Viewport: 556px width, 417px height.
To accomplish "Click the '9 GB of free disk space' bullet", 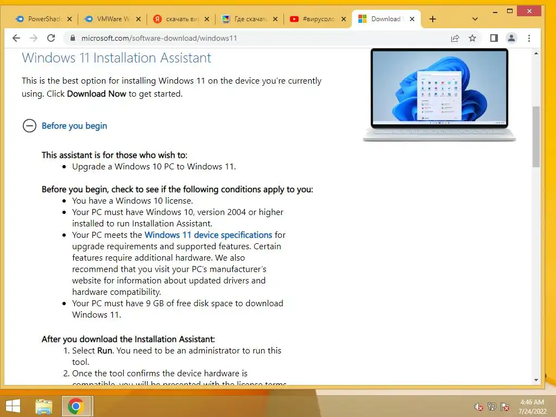I will [178, 309].
